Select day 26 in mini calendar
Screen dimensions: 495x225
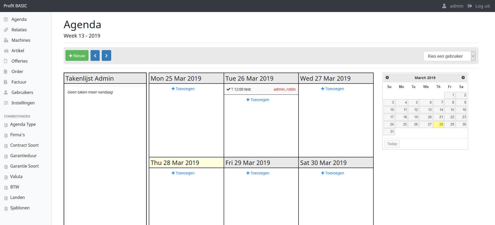coord(413,124)
